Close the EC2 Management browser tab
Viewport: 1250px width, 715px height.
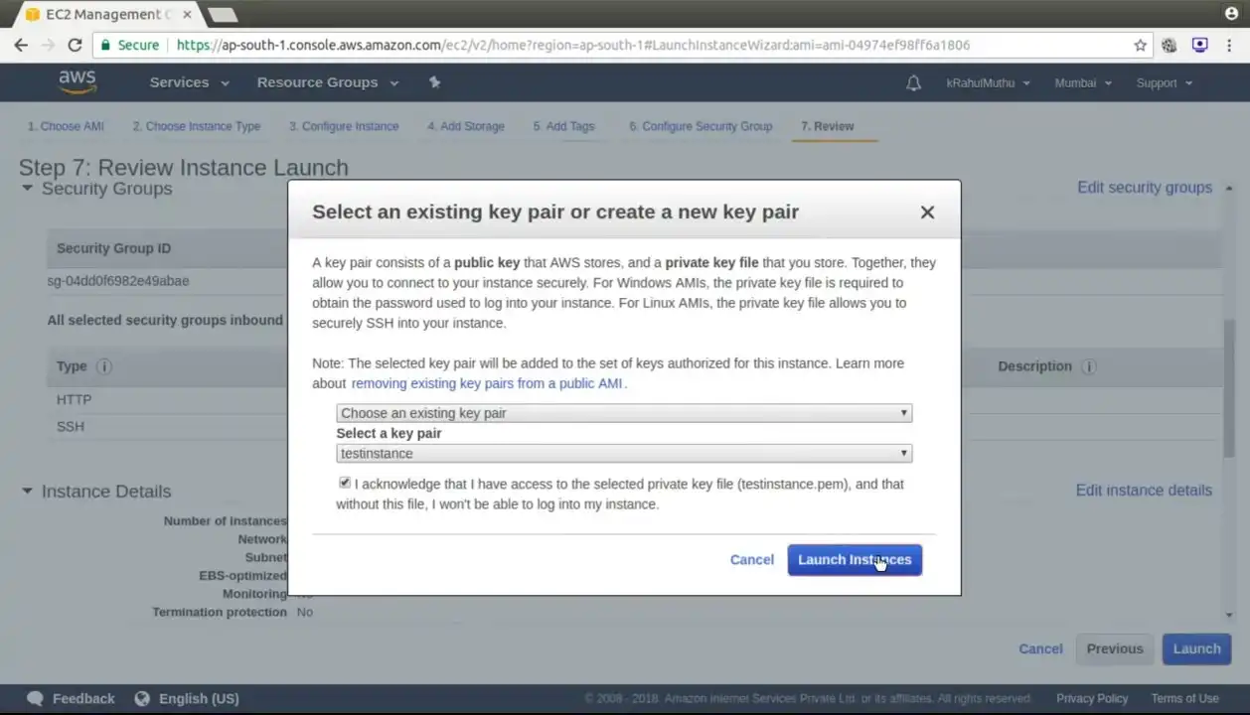pyautogui.click(x=187, y=15)
